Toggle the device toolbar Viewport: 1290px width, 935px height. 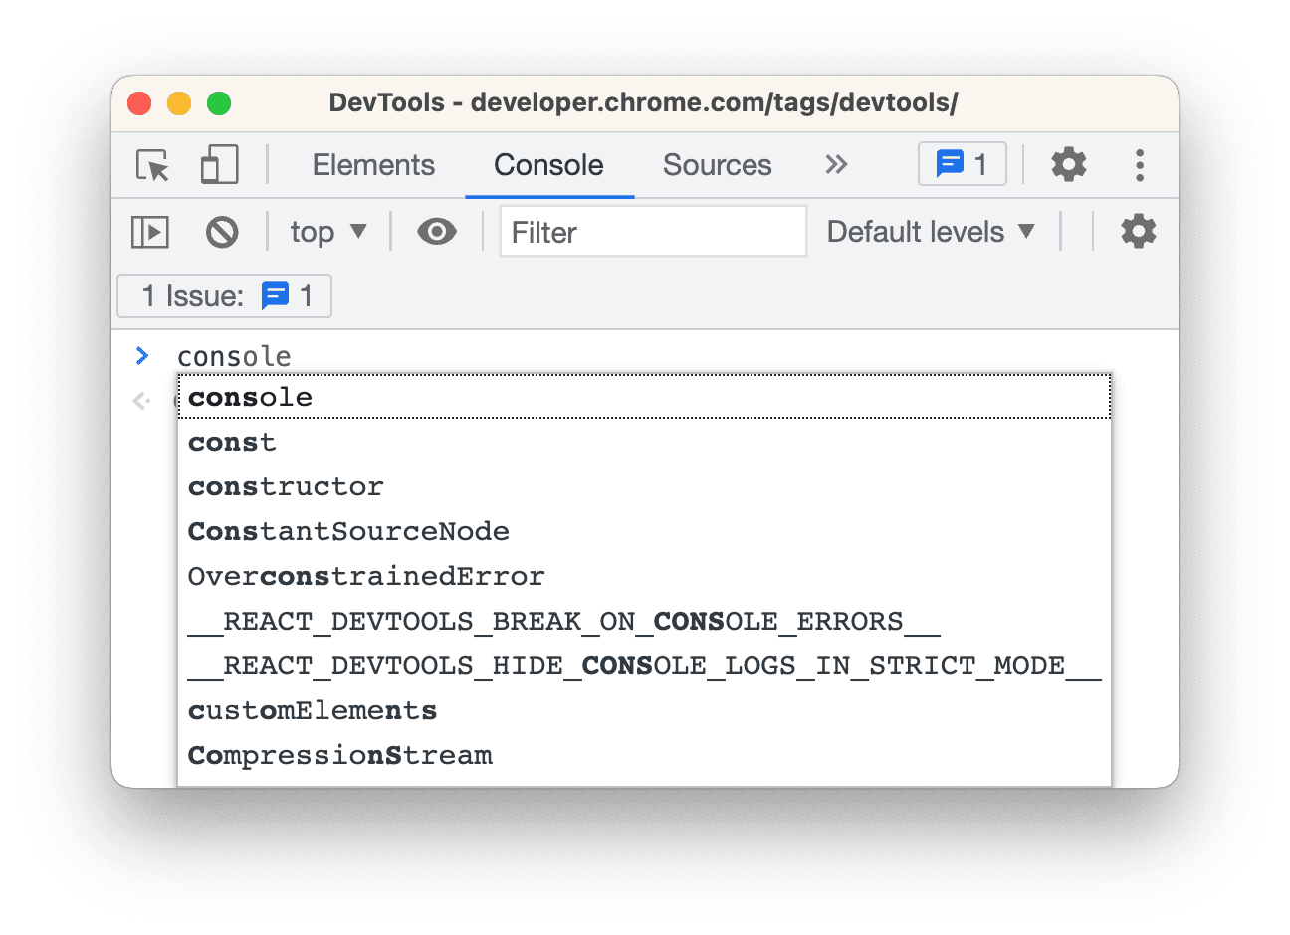218,165
